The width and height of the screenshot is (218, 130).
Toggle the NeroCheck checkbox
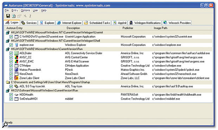(11, 74)
